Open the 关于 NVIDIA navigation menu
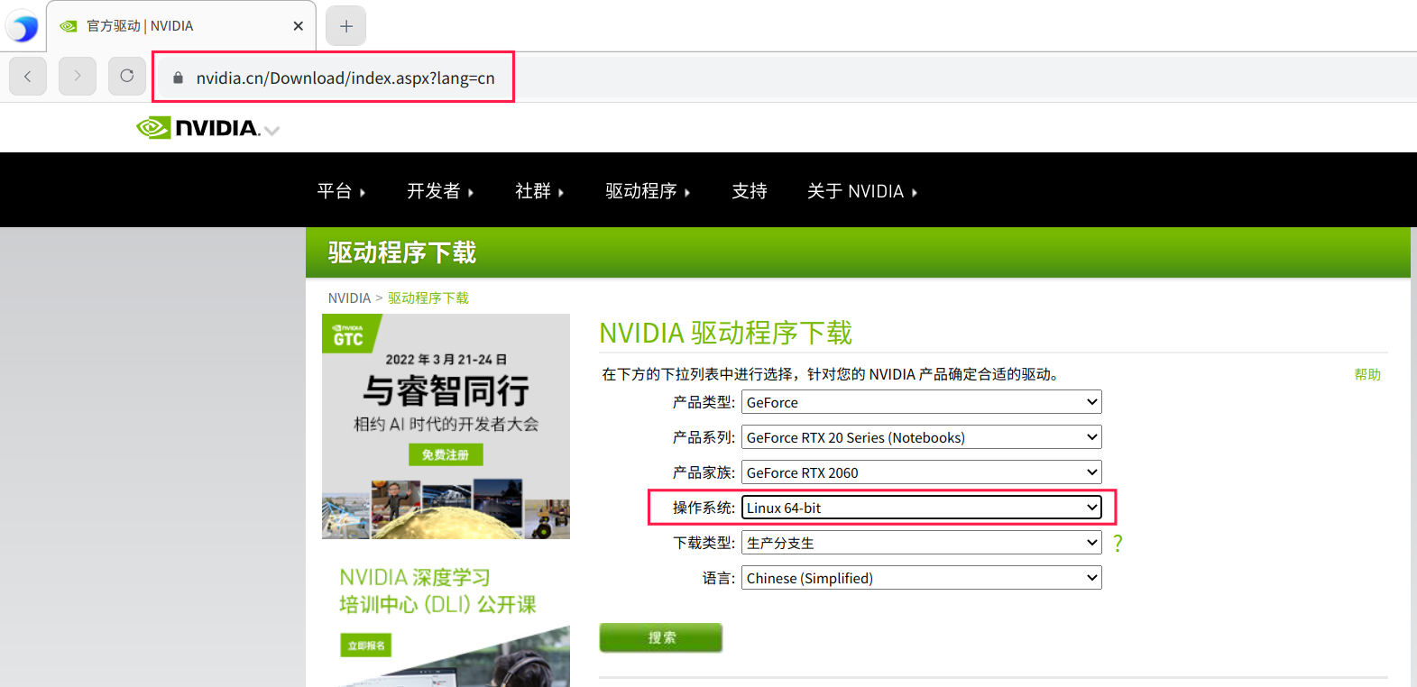Screen dimensions: 1417x687 [x=862, y=191]
